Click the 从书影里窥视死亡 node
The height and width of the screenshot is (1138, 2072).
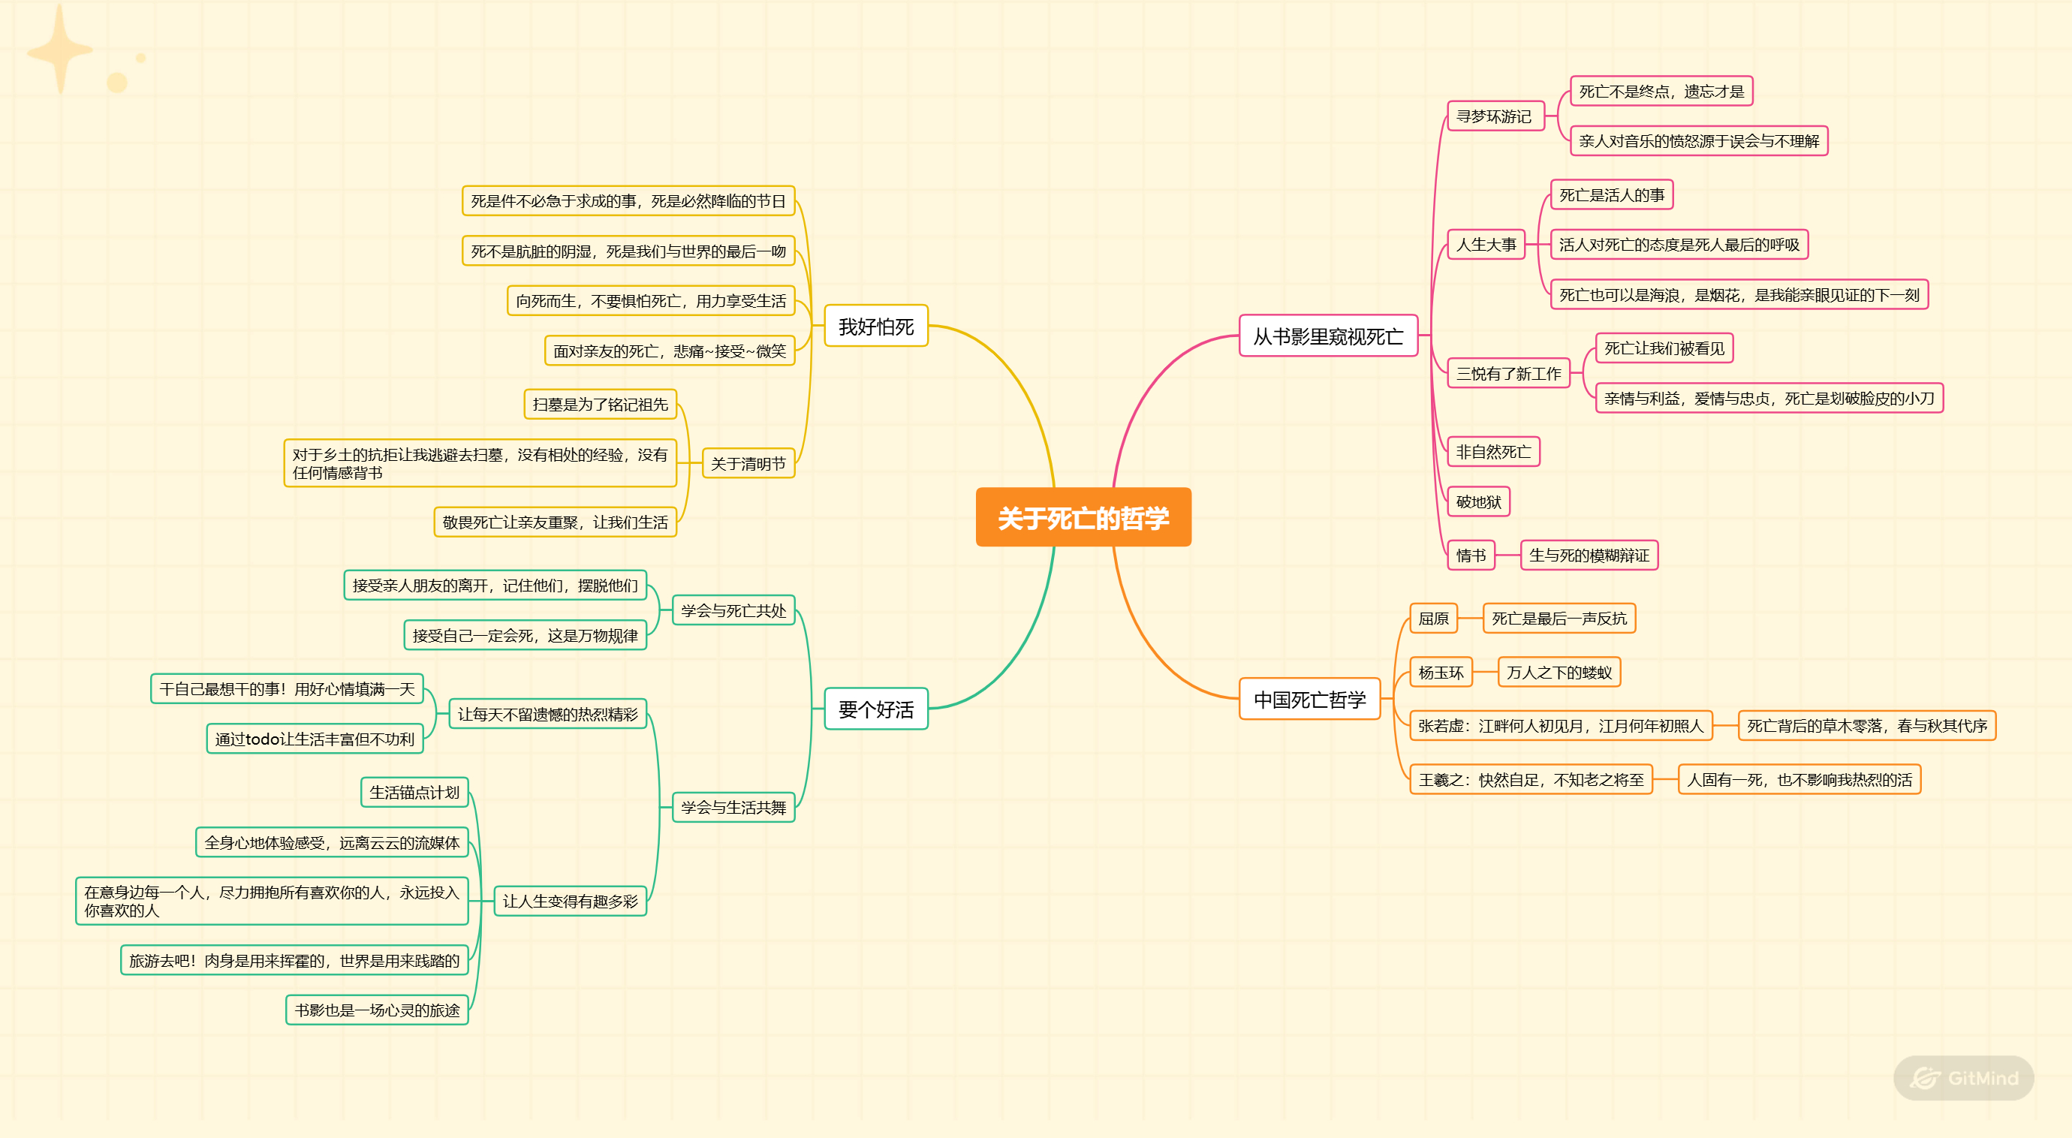click(1327, 336)
